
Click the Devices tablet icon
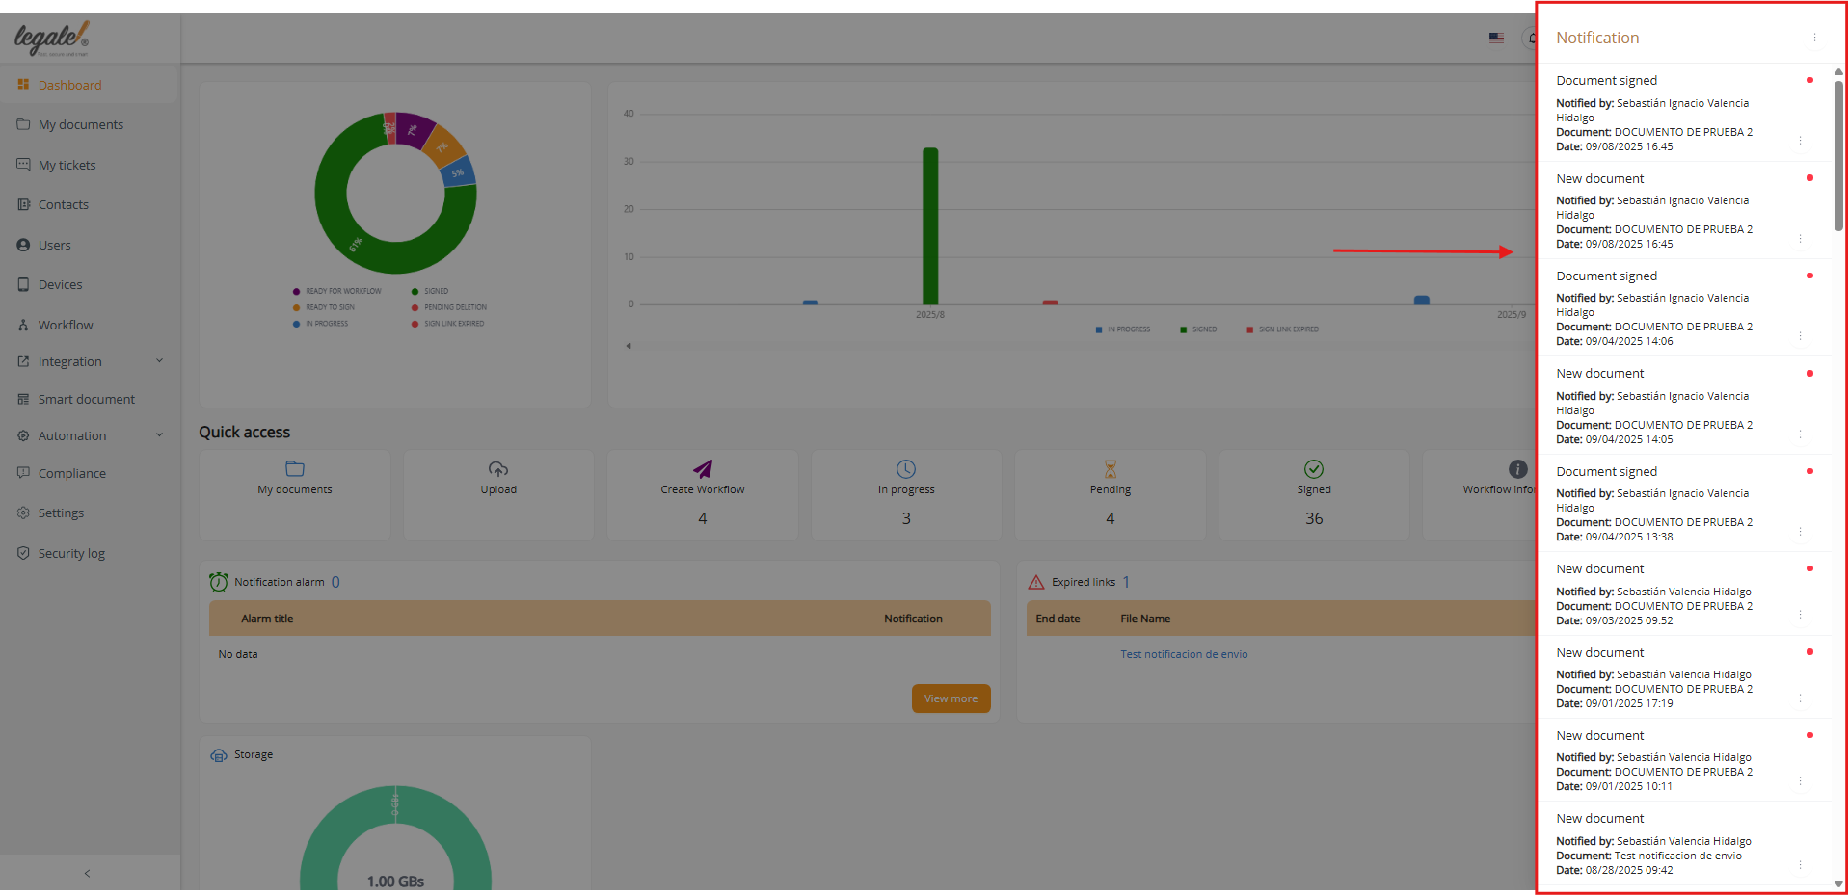tap(23, 284)
